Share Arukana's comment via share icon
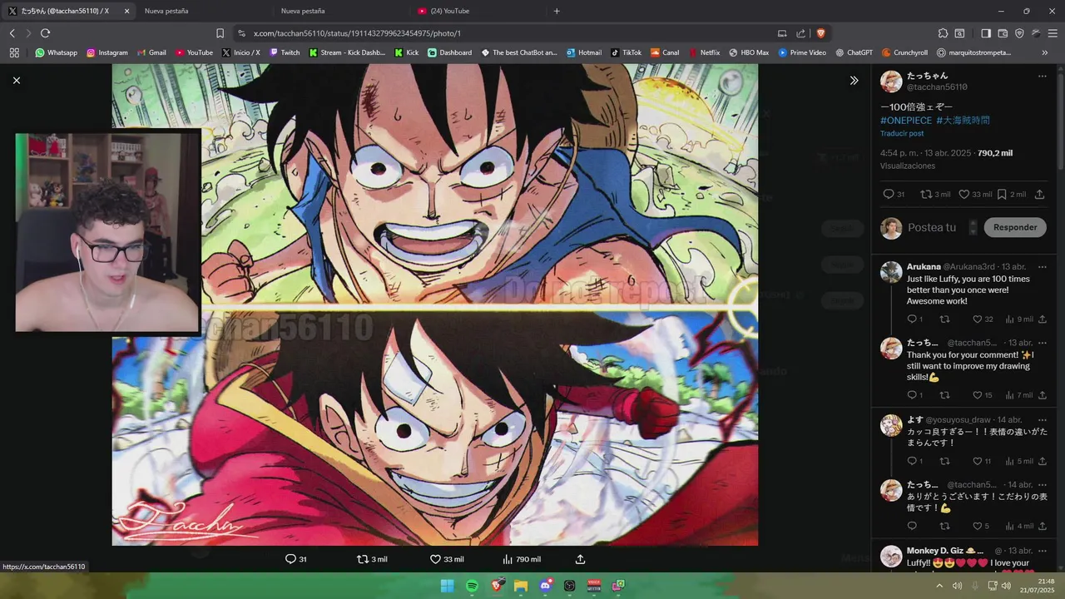This screenshot has height=599, width=1065. 1042,319
